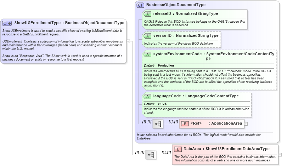Click the CT icon of BusinessObjectDocumentType
This screenshot has width=282, height=166.
click(x=140, y=5)
